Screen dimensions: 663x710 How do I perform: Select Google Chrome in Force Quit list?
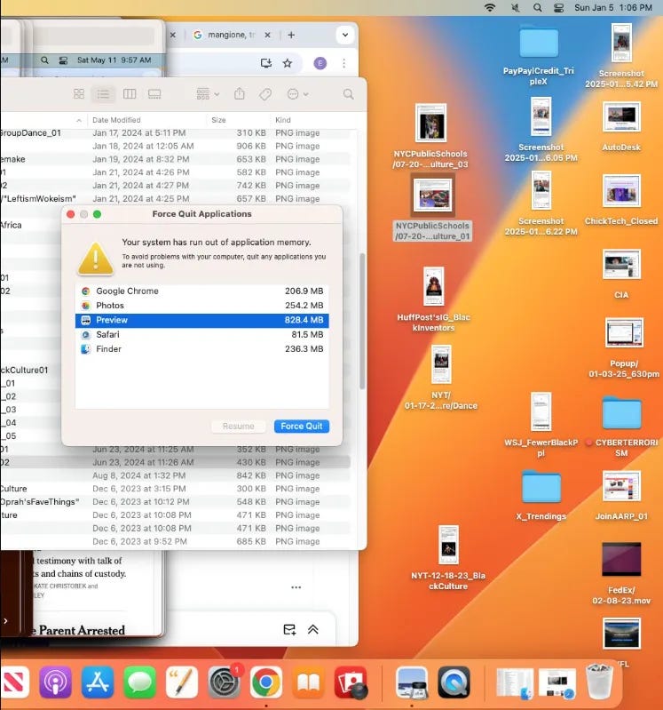click(x=201, y=291)
